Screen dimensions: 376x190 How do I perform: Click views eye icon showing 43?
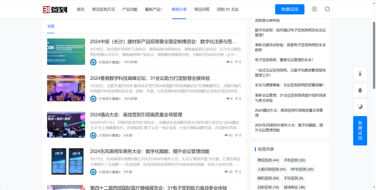(226, 135)
